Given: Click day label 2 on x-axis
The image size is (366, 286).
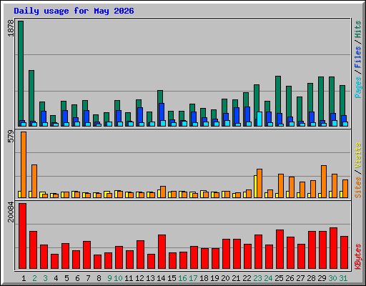Looking at the screenshot, I should pyautogui.click(x=34, y=278).
